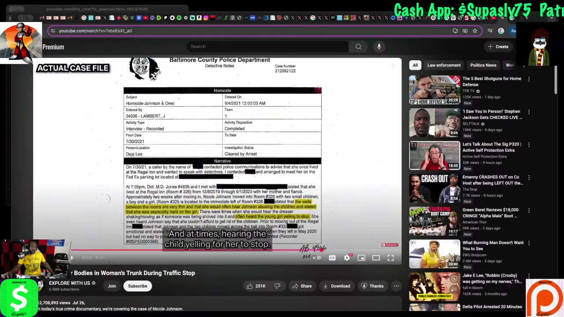The width and height of the screenshot is (564, 317).
Task: Open the Create menu
Action: pos(498,47)
